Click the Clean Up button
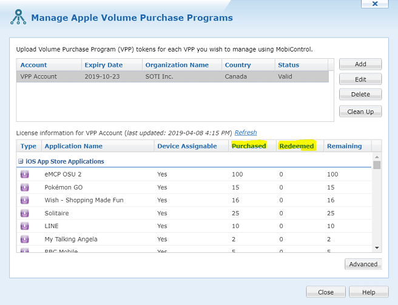The width and height of the screenshot is (398, 305). 360,112
